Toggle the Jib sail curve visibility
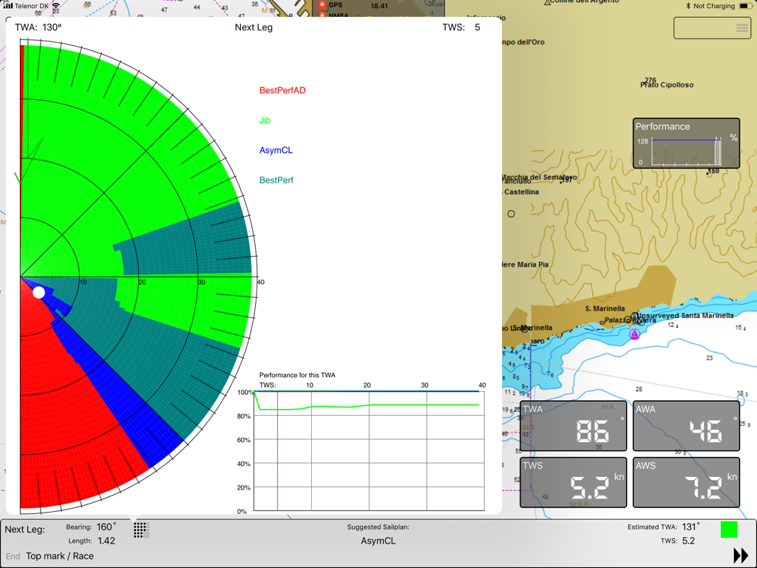Screen dimensions: 757x568 265,120
